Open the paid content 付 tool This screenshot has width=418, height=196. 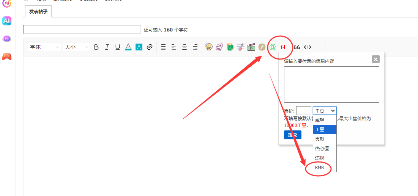[283, 47]
